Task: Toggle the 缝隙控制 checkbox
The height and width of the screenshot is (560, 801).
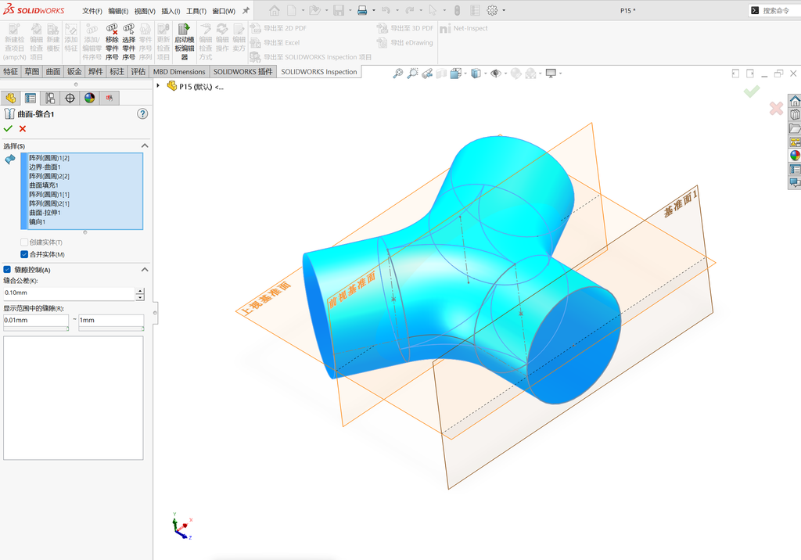Action: (x=7, y=270)
